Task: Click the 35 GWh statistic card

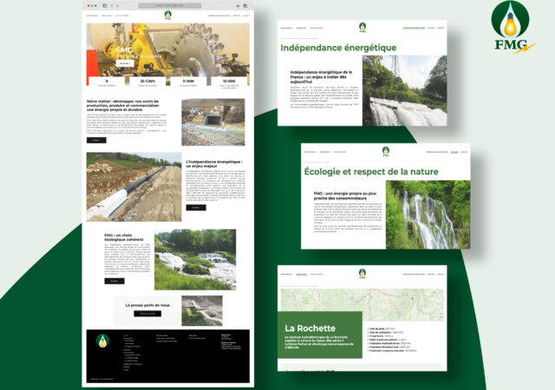Action: pyautogui.click(x=147, y=82)
